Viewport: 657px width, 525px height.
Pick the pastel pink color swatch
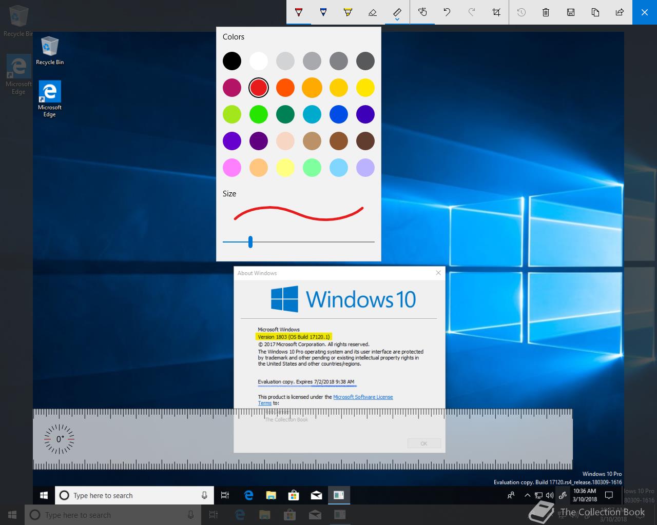click(232, 168)
